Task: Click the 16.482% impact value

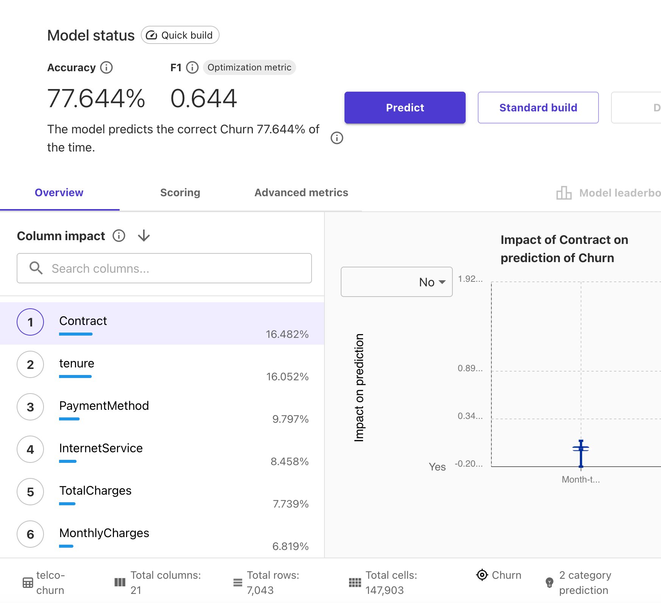Action: point(287,334)
